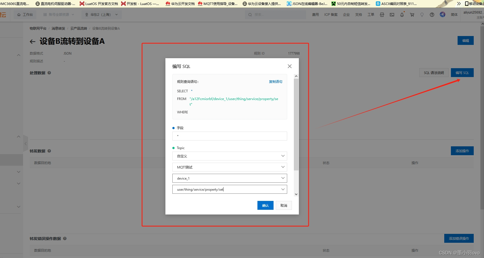Click the 处理数据 help icon
Image resolution: width=484 pixels, height=258 pixels.
49,73
